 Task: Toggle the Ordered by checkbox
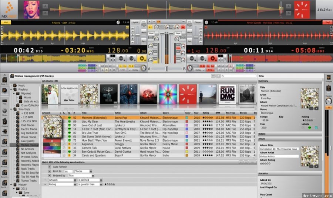pyautogui.click(x=50, y=176)
